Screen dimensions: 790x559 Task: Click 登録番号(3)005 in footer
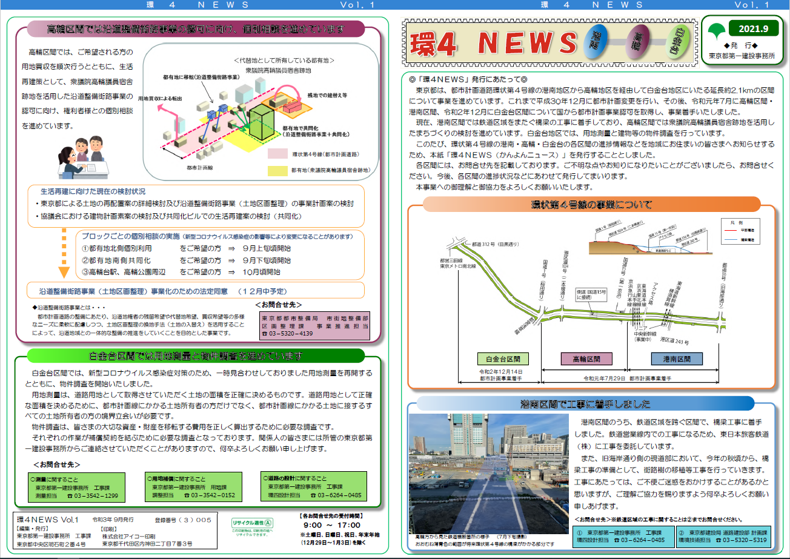(182, 520)
